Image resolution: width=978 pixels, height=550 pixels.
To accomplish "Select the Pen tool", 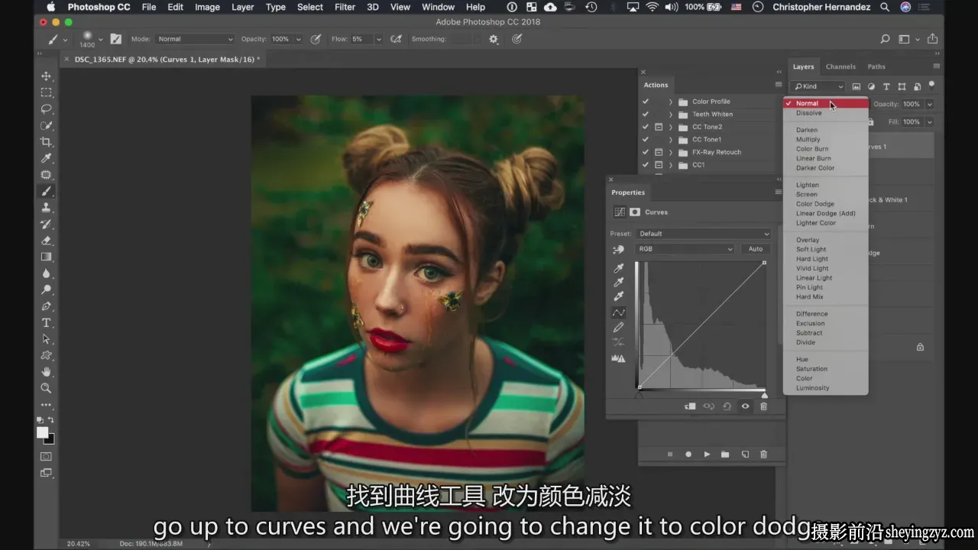I will click(x=46, y=306).
